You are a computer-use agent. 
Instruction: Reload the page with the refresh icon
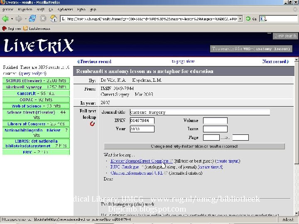click(32, 19)
